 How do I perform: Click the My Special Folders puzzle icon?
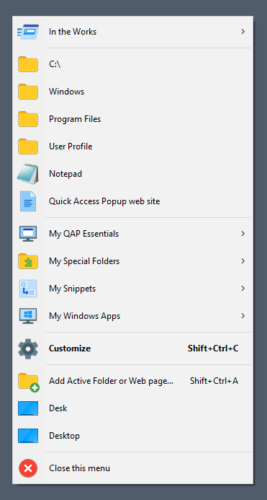tap(28, 261)
